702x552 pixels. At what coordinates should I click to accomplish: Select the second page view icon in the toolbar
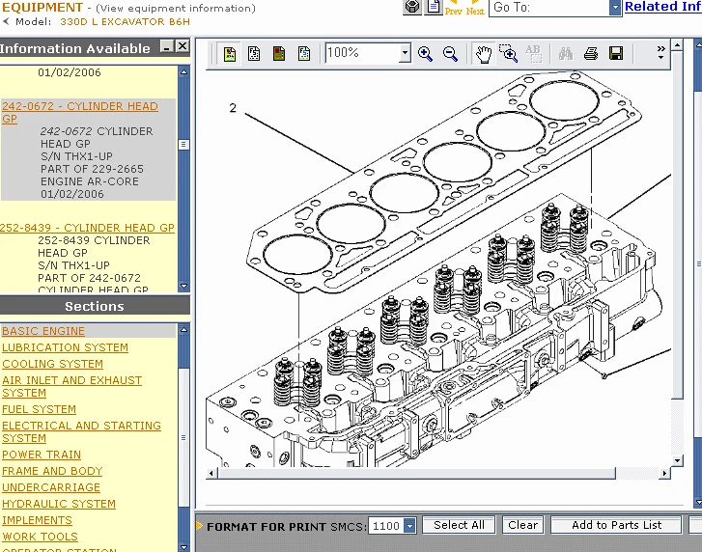(x=254, y=54)
